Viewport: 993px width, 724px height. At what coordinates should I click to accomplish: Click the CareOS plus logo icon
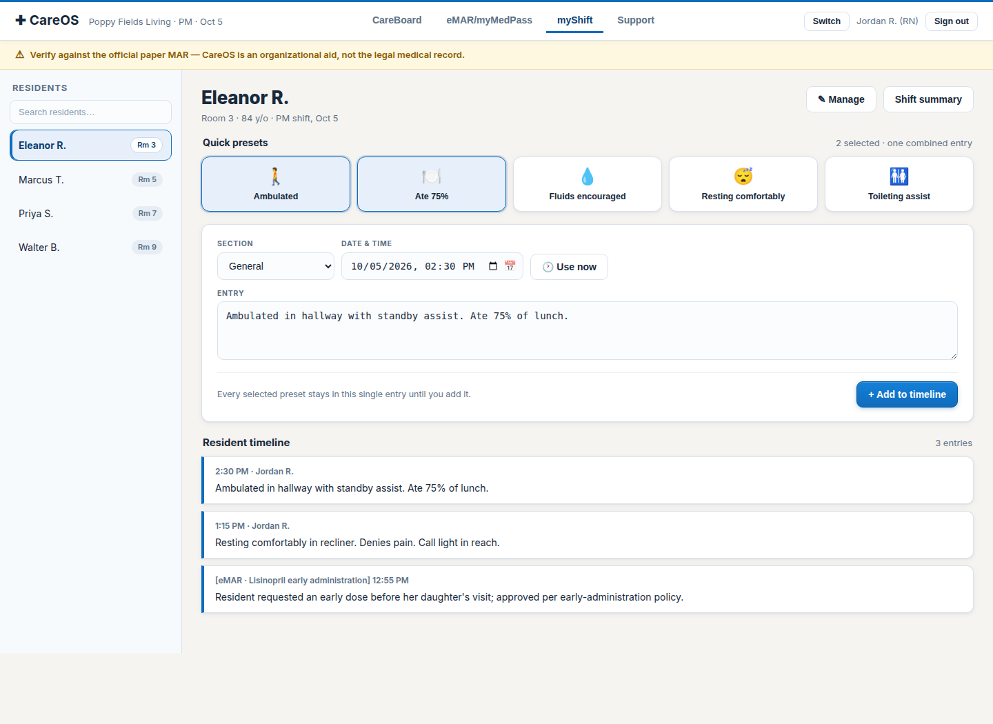21,20
